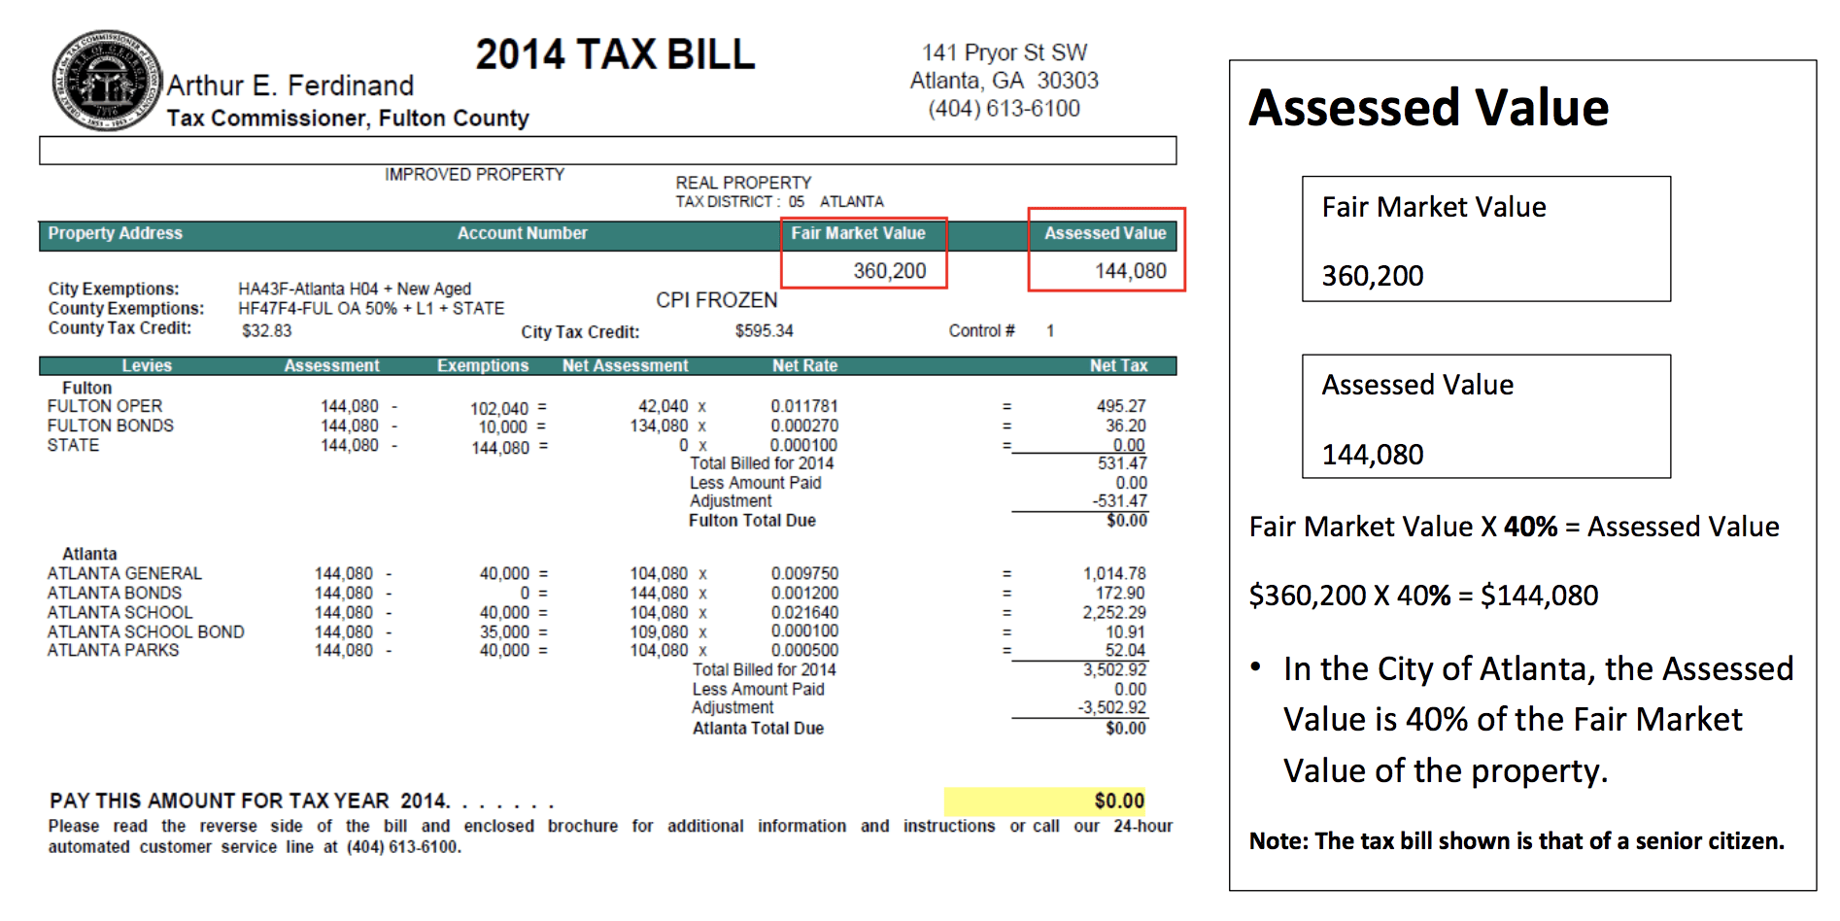Click 'PAY THIS AMOUNT FOR TAX YEAR 2014' text
Image resolution: width=1840 pixels, height=921 pixels.
click(249, 801)
